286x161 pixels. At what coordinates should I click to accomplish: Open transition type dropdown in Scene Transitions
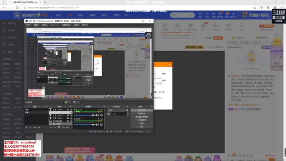(x=116, y=110)
